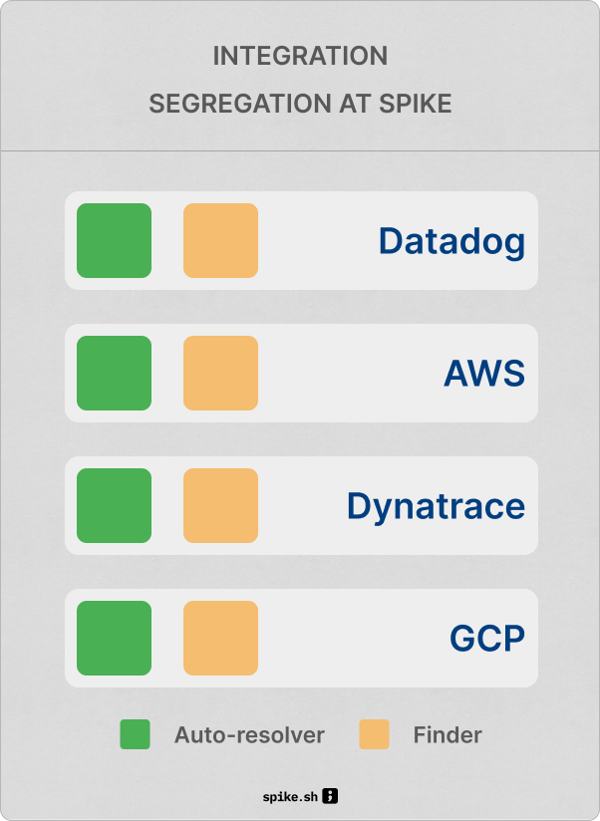Screen dimensions: 600x821
Task: Click the SEGREGATION AT SPIKE subtitle
Action: pyautogui.click(x=300, y=104)
